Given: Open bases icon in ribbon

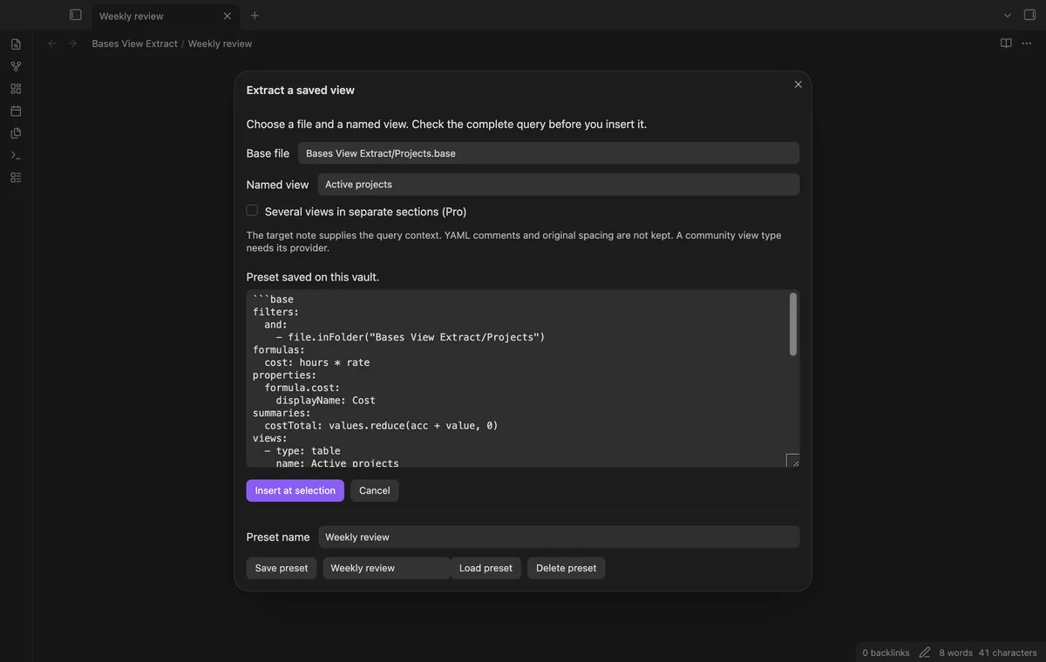Looking at the screenshot, I should click(16, 178).
